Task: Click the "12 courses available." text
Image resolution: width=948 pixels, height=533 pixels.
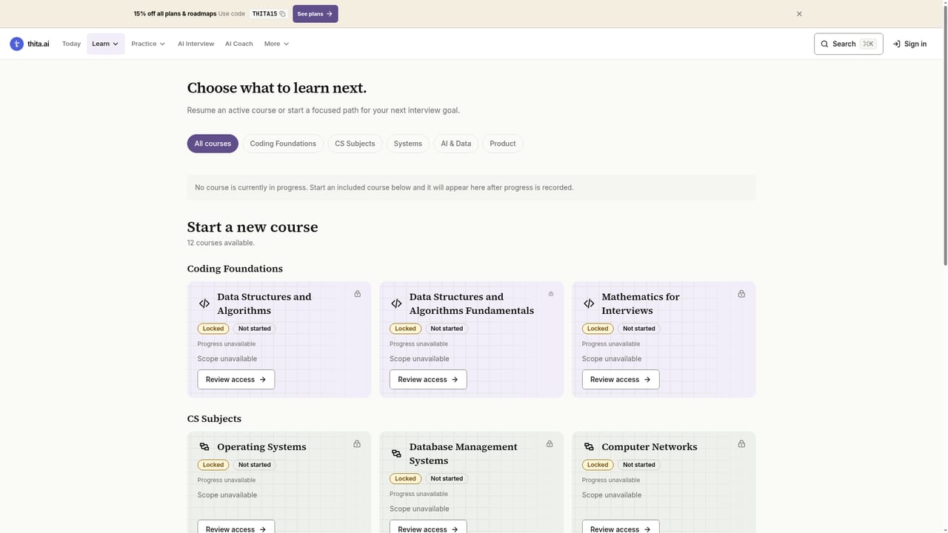Action: coord(221,243)
